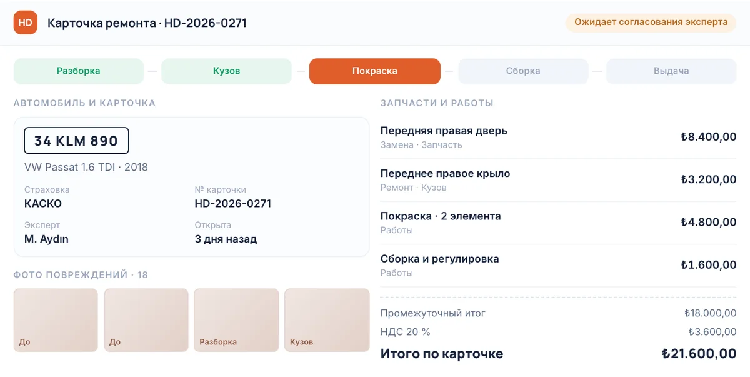Select the Передняя правая дверь line item
The image size is (750, 377).
[x=559, y=138]
